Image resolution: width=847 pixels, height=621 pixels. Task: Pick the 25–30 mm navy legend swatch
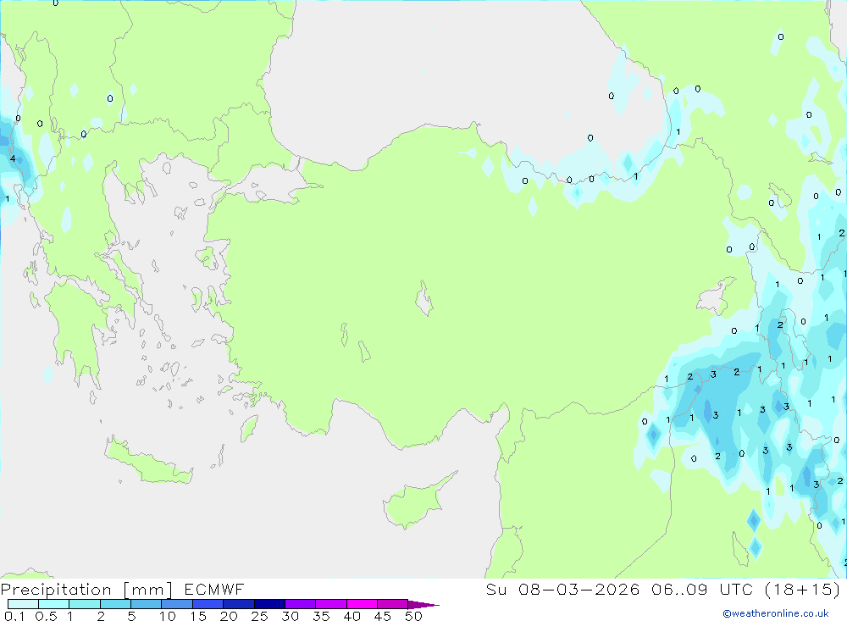[x=269, y=604]
